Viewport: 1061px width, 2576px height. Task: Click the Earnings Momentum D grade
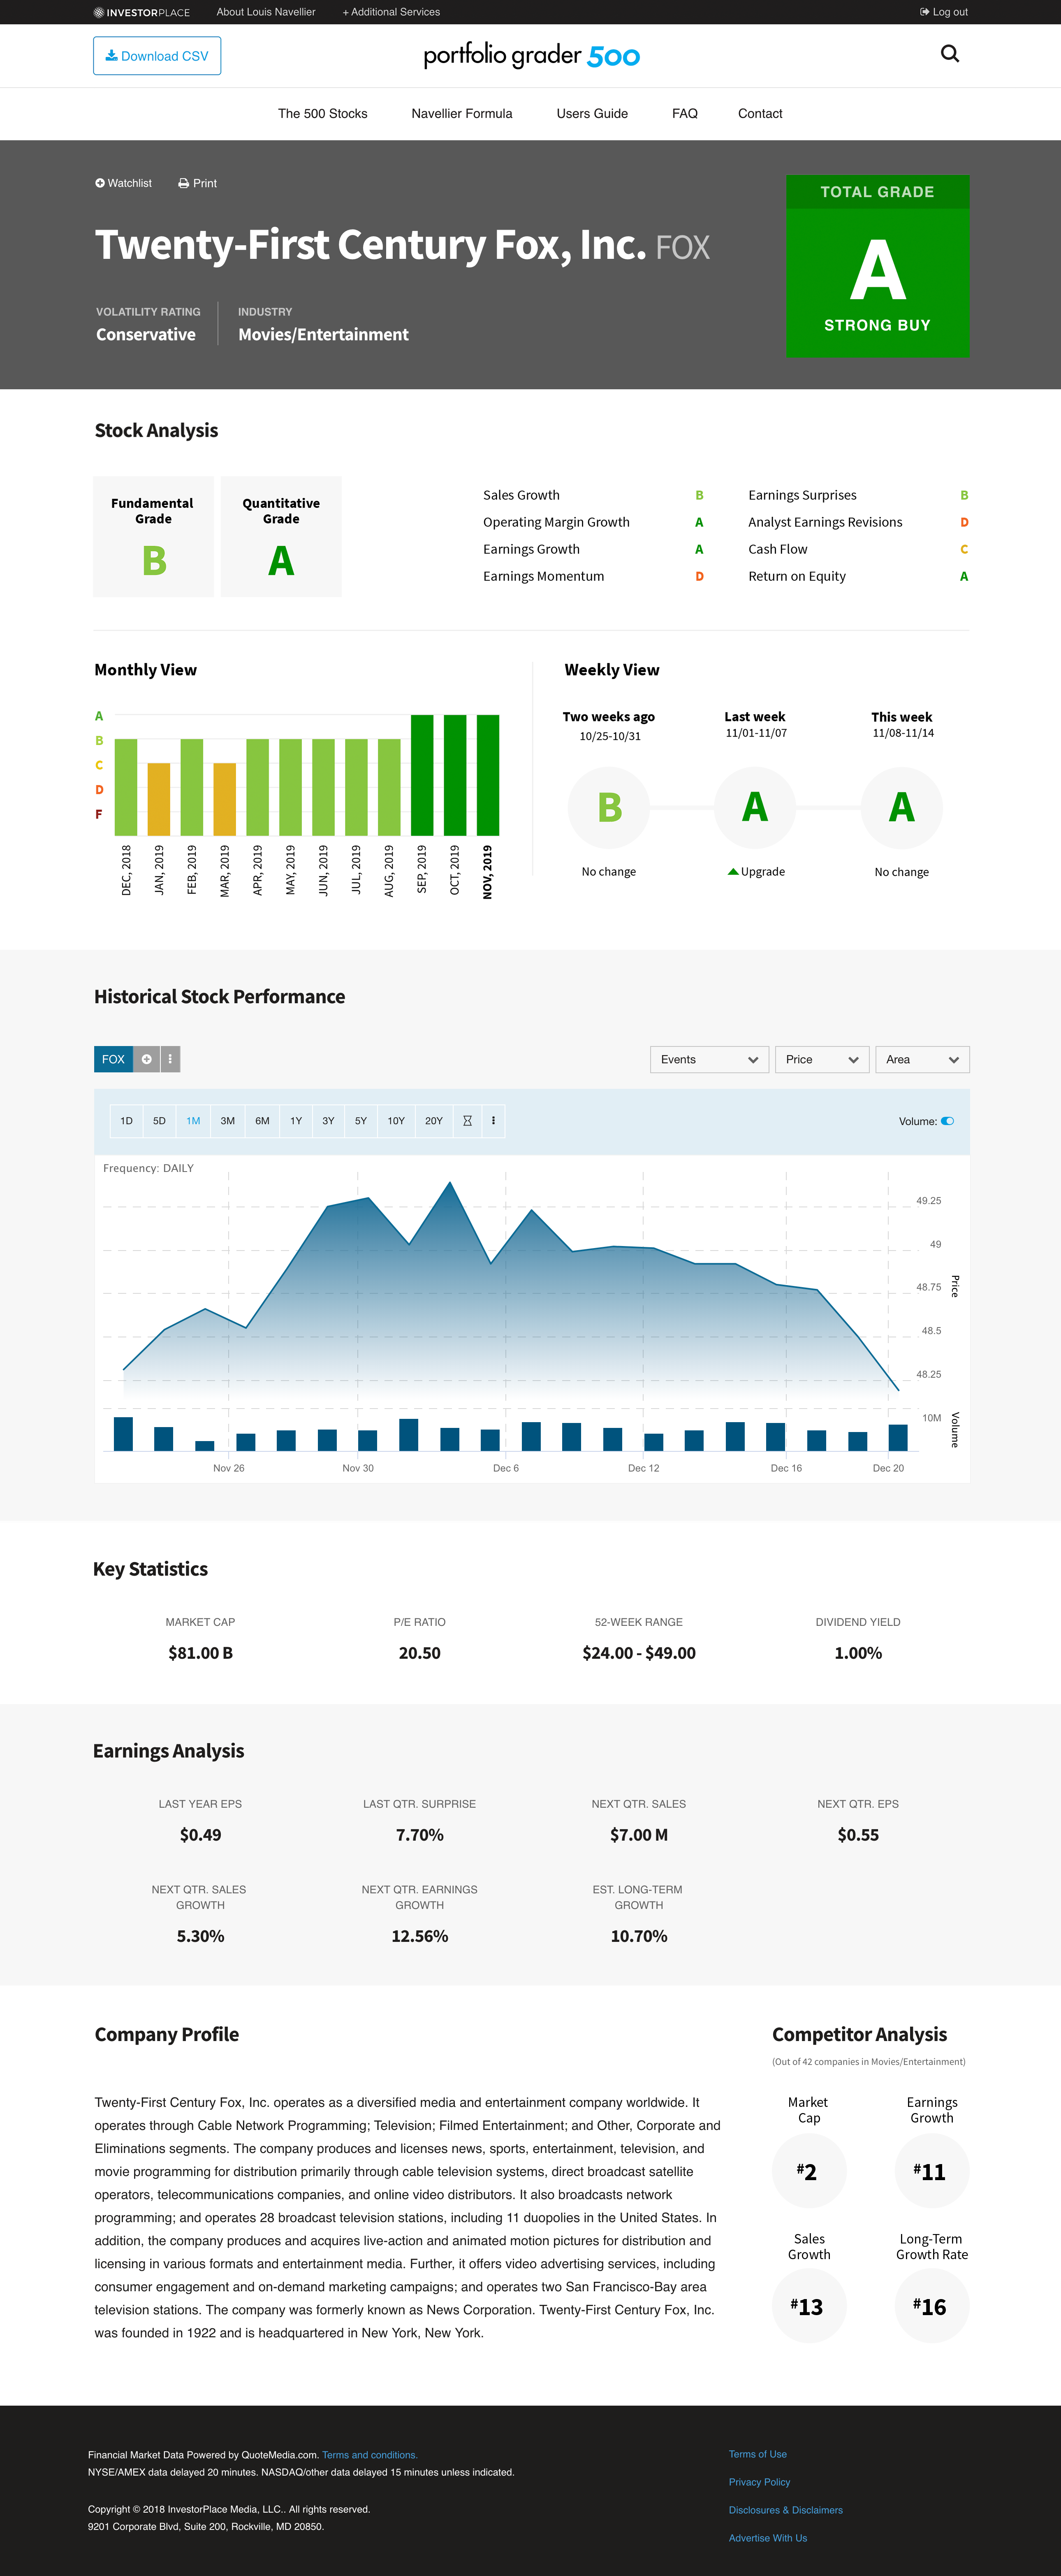coord(700,576)
